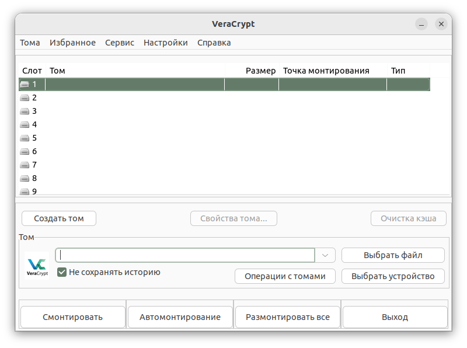The image size is (467, 348).
Task: Click Точка монтирования column header
Action: pyautogui.click(x=333, y=71)
